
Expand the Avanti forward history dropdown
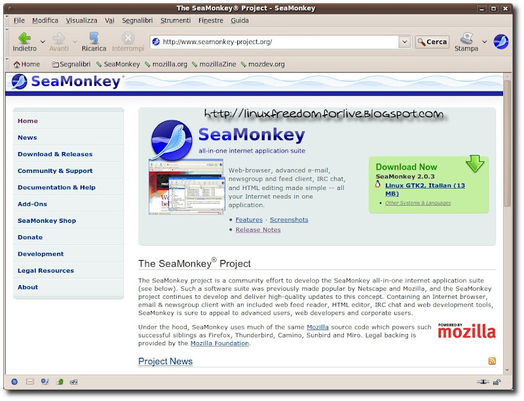click(x=75, y=42)
